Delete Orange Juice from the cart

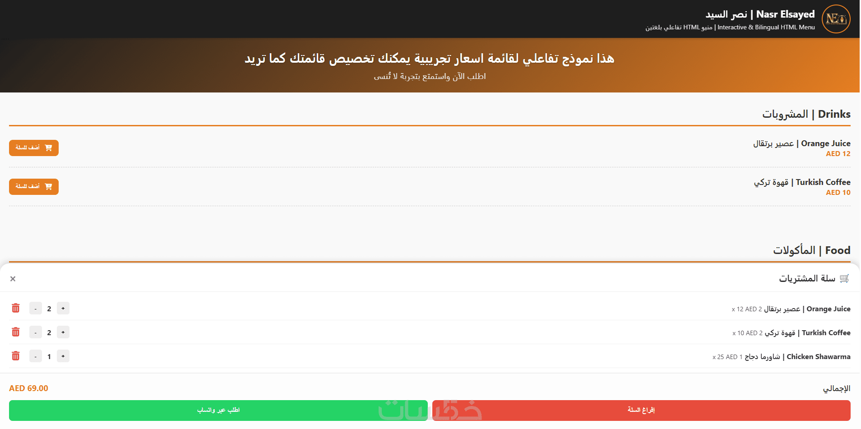[x=16, y=308]
